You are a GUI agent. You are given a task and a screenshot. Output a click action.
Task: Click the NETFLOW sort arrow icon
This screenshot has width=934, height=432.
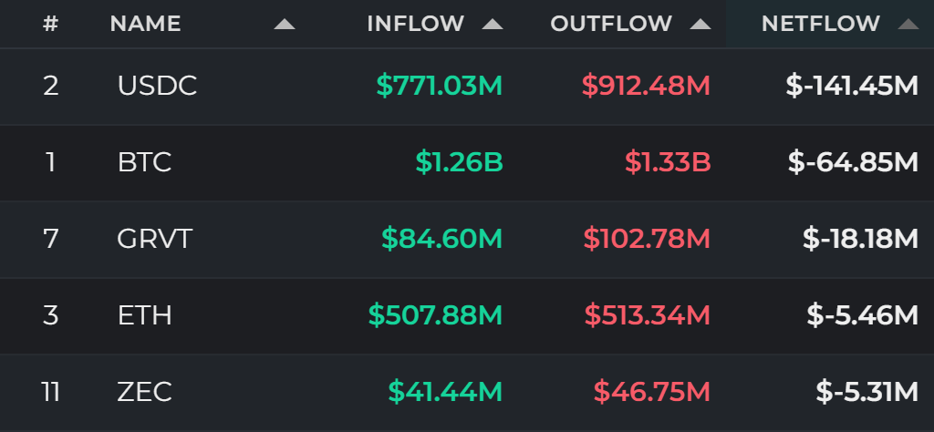tap(908, 25)
